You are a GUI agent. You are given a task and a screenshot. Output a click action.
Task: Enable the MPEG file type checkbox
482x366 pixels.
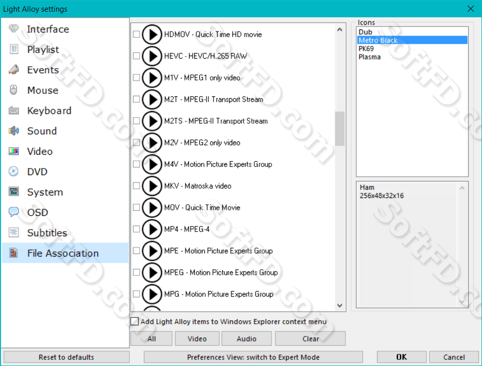[x=137, y=272]
